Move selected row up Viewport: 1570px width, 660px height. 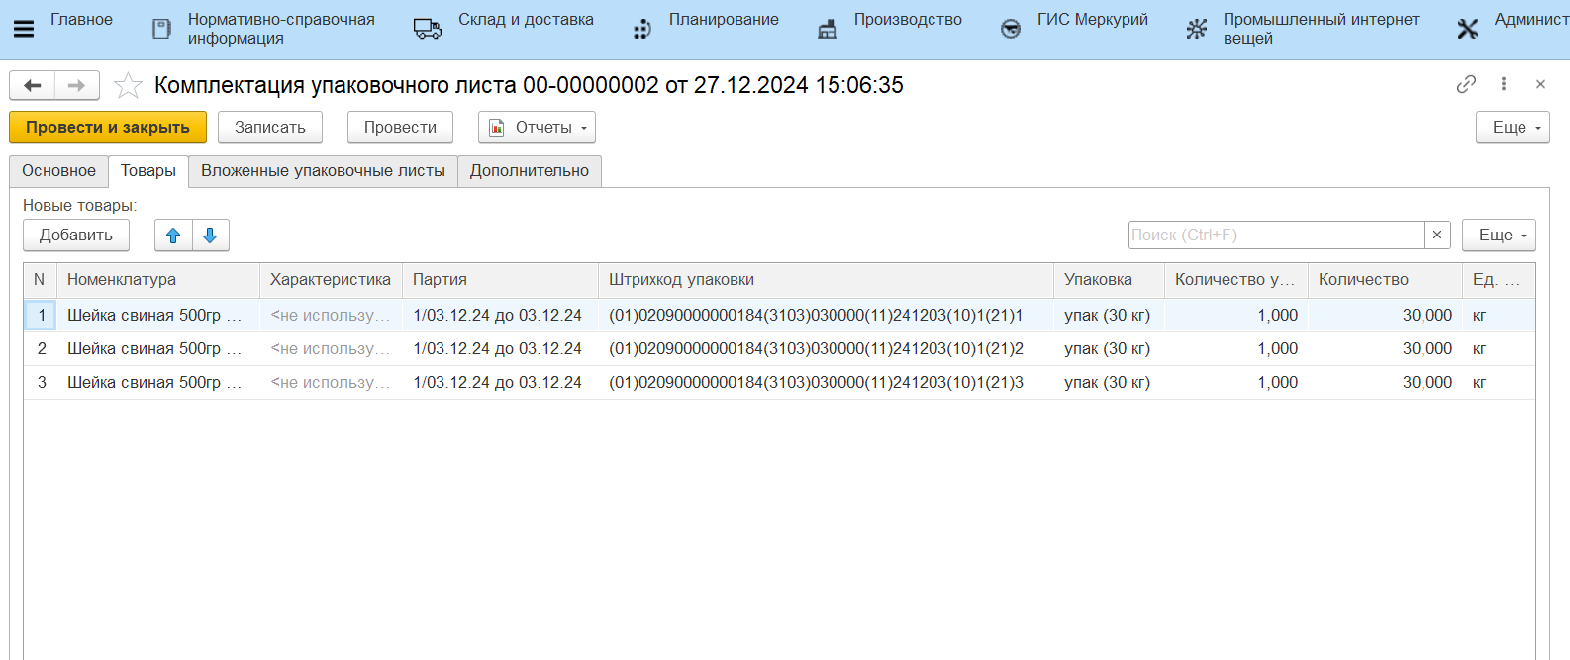[x=173, y=236]
